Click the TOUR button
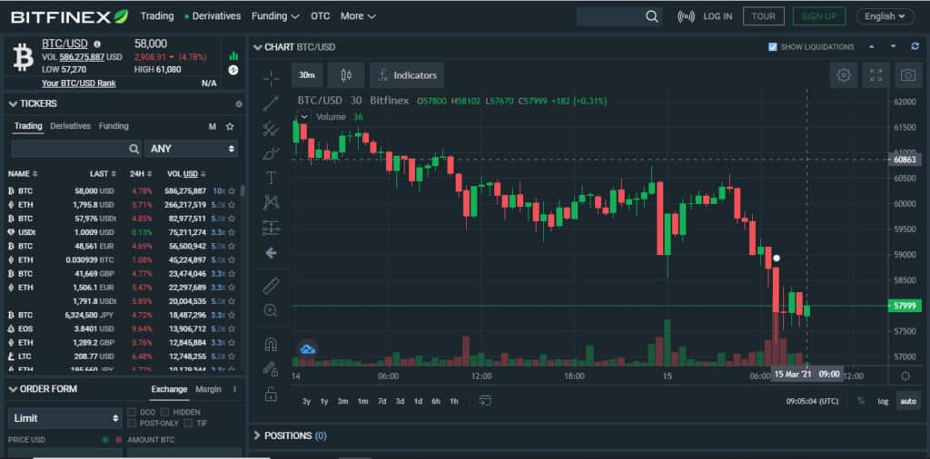 tap(763, 16)
